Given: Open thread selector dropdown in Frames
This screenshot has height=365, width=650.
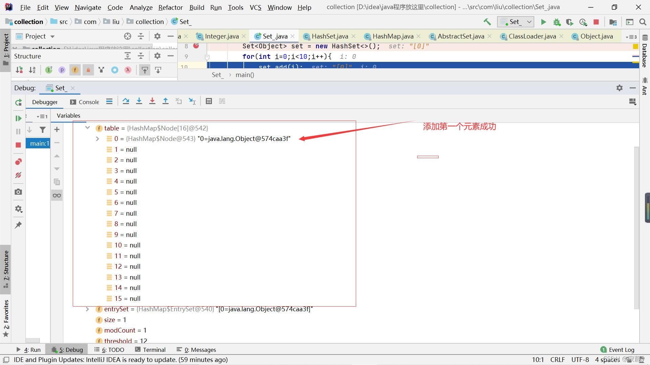Looking at the screenshot, I should tap(42, 116).
